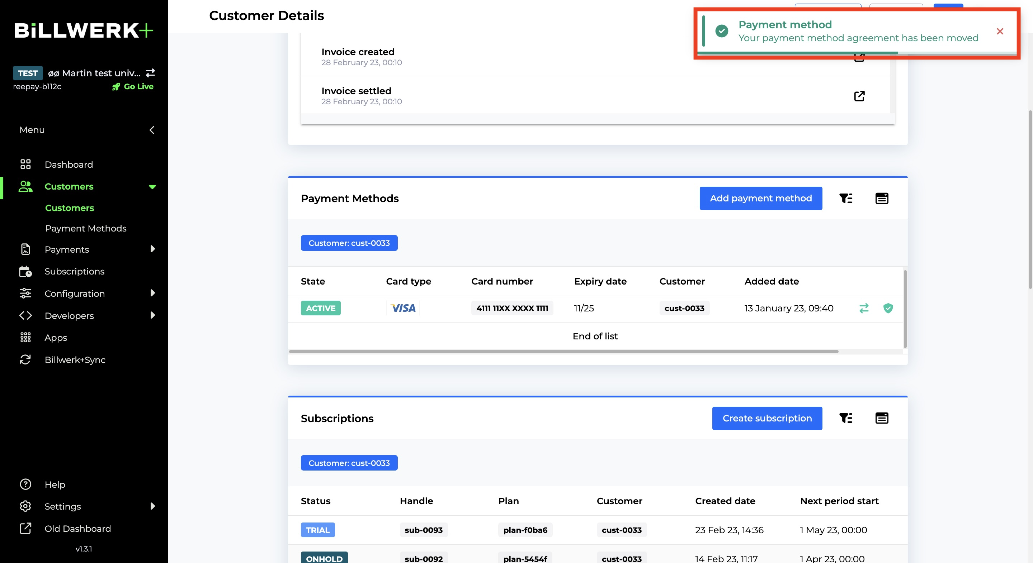Expand the Configuration menu arrow
The image size is (1033, 563).
152,293
